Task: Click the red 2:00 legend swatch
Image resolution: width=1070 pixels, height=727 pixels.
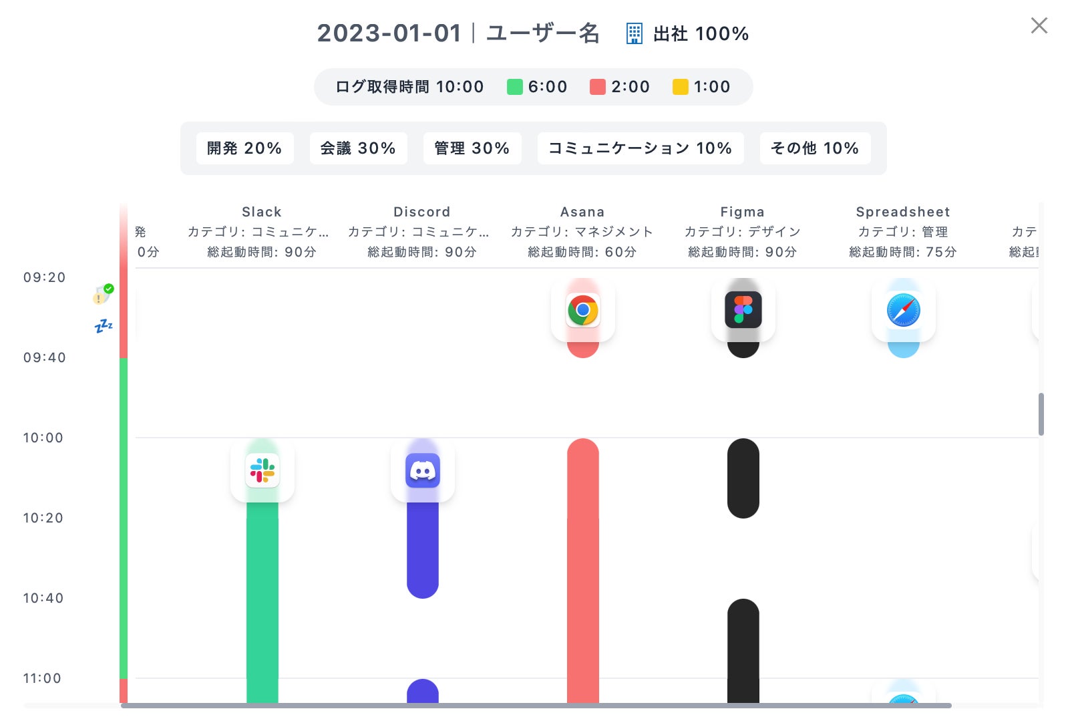Action: click(x=598, y=87)
